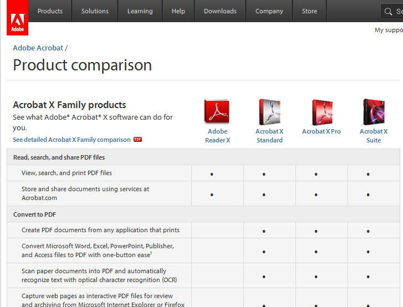This screenshot has height=307, width=403.
Task: Open the Help menu
Action: (x=178, y=11)
